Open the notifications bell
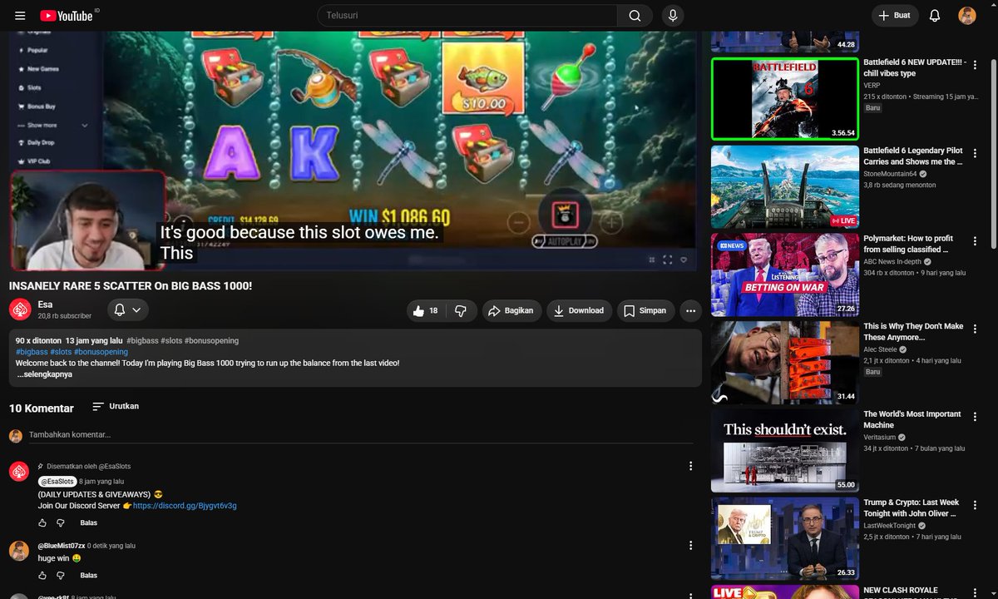Image resolution: width=998 pixels, height=599 pixels. (935, 15)
